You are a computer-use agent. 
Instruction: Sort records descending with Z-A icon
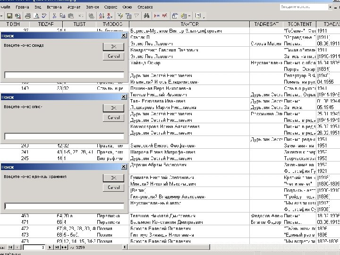pyautogui.click(x=110, y=16)
